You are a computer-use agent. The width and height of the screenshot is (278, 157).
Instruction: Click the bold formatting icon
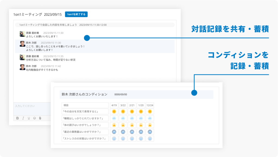17,118
